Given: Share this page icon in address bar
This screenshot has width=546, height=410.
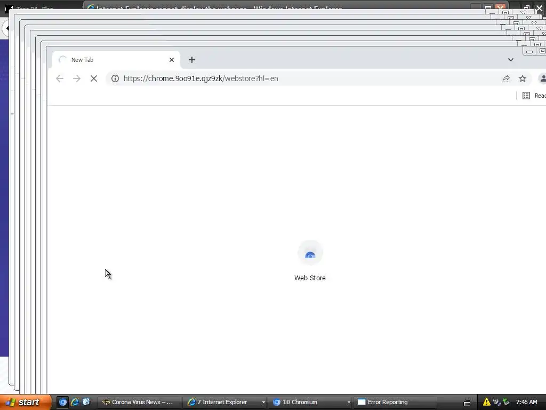Looking at the screenshot, I should 505,78.
